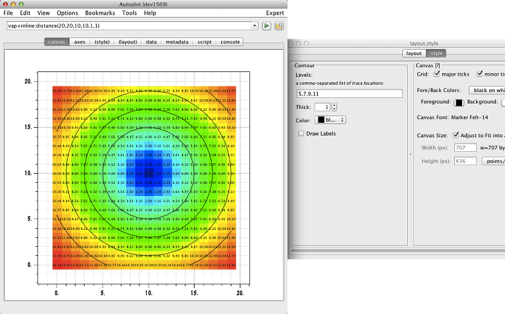
Task: Switch to the script tab
Action: click(205, 42)
